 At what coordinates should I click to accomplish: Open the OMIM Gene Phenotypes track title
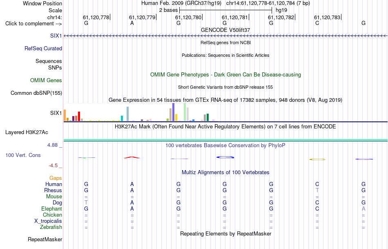[x=225, y=74]
